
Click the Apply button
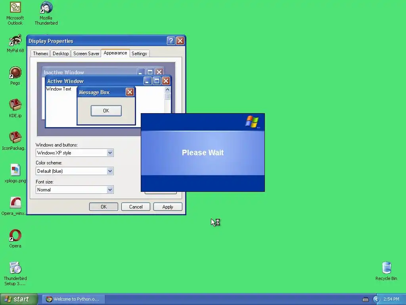tap(168, 207)
